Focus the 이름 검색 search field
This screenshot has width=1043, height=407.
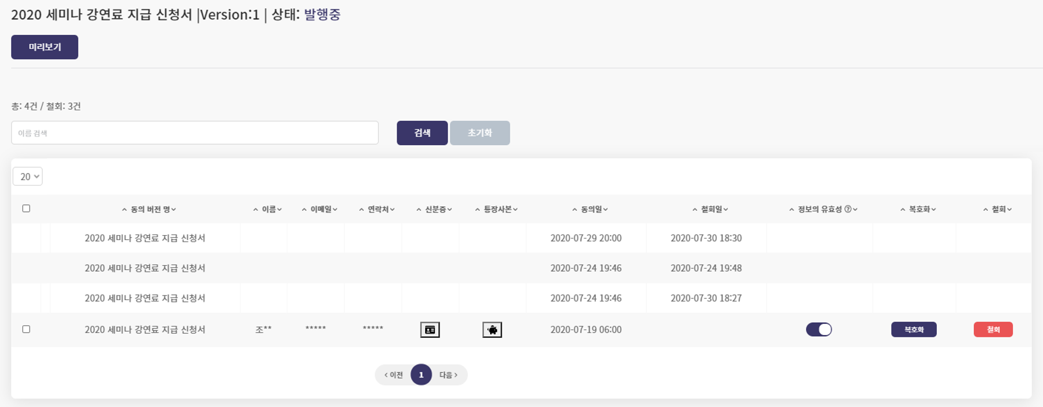tap(195, 133)
